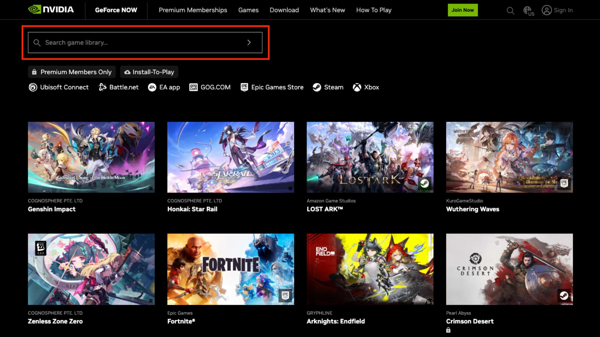Viewport: 600px width, 337px height.
Task: Open the Crimson Desert title link
Action: coord(470,321)
